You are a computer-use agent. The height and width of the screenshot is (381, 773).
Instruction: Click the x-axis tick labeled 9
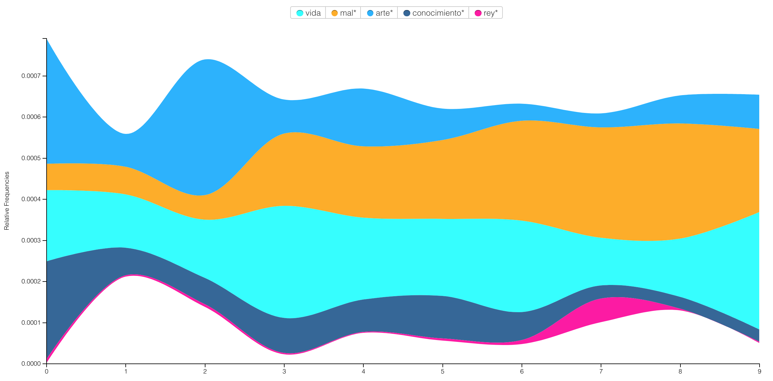[759, 372]
